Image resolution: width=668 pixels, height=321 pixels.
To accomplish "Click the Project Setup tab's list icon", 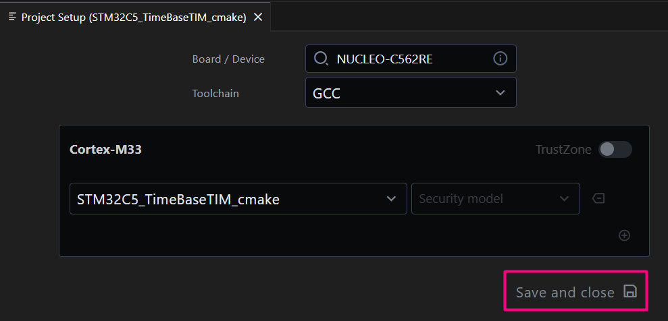I will (12, 17).
